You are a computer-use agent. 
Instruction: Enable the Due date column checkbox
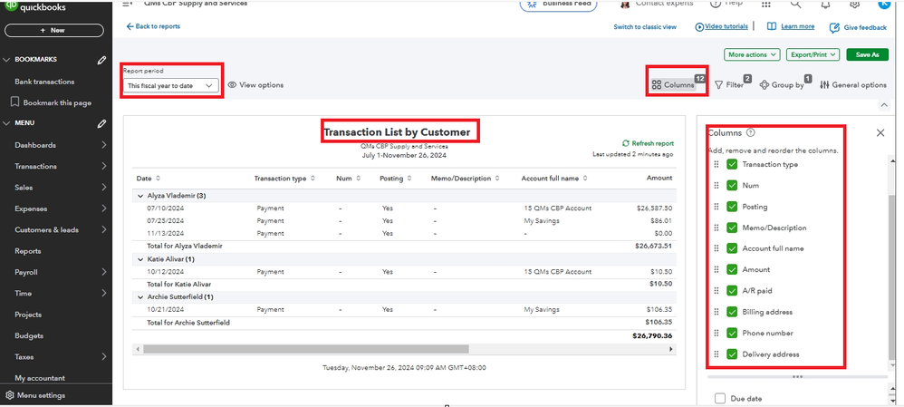(x=720, y=397)
